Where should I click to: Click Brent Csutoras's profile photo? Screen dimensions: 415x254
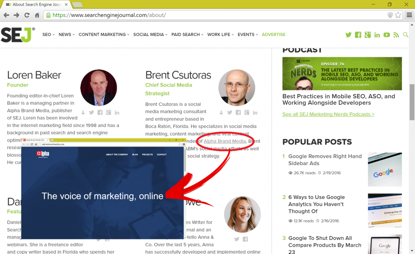(x=237, y=88)
